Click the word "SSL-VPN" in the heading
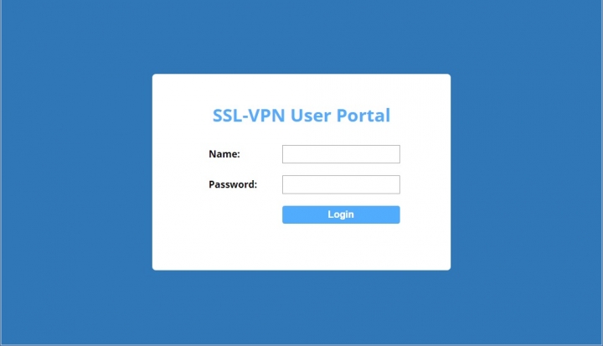The width and height of the screenshot is (603, 346). tap(249, 115)
